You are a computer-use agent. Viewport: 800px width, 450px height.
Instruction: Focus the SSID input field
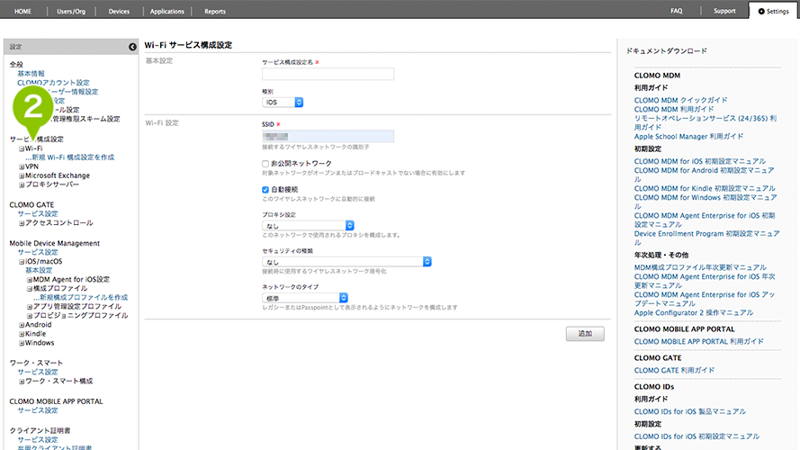coord(328,136)
